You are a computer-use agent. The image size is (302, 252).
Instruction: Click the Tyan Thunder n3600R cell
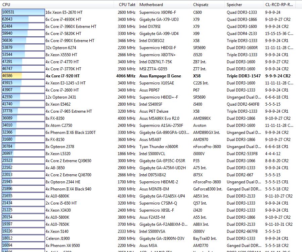pyautogui.click(x=159, y=147)
